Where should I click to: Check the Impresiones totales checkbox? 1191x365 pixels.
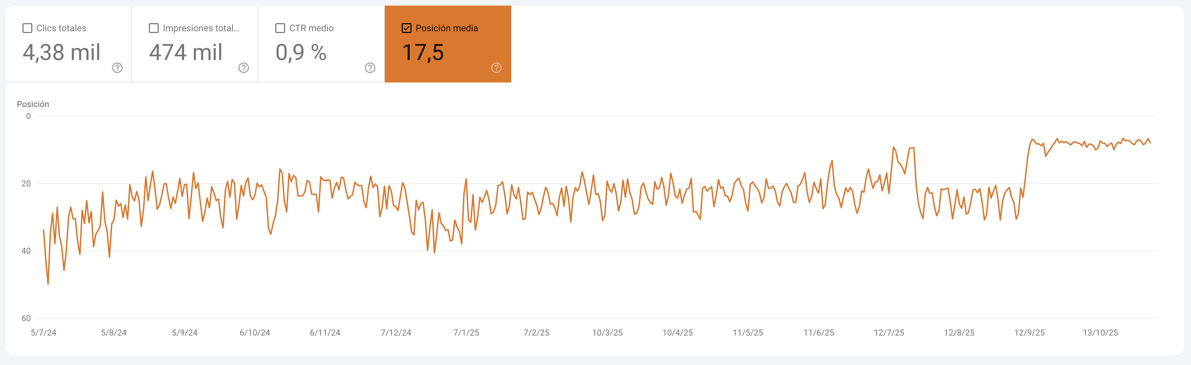coord(153,28)
